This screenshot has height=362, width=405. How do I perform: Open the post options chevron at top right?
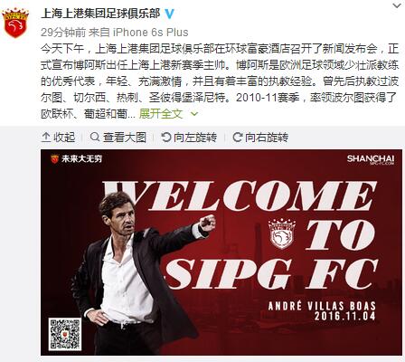(397, 6)
